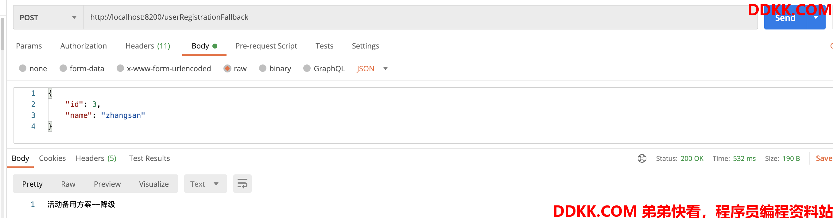Screen dimensions: 833x218
Task: Select the raw body radio button
Action: (x=227, y=68)
